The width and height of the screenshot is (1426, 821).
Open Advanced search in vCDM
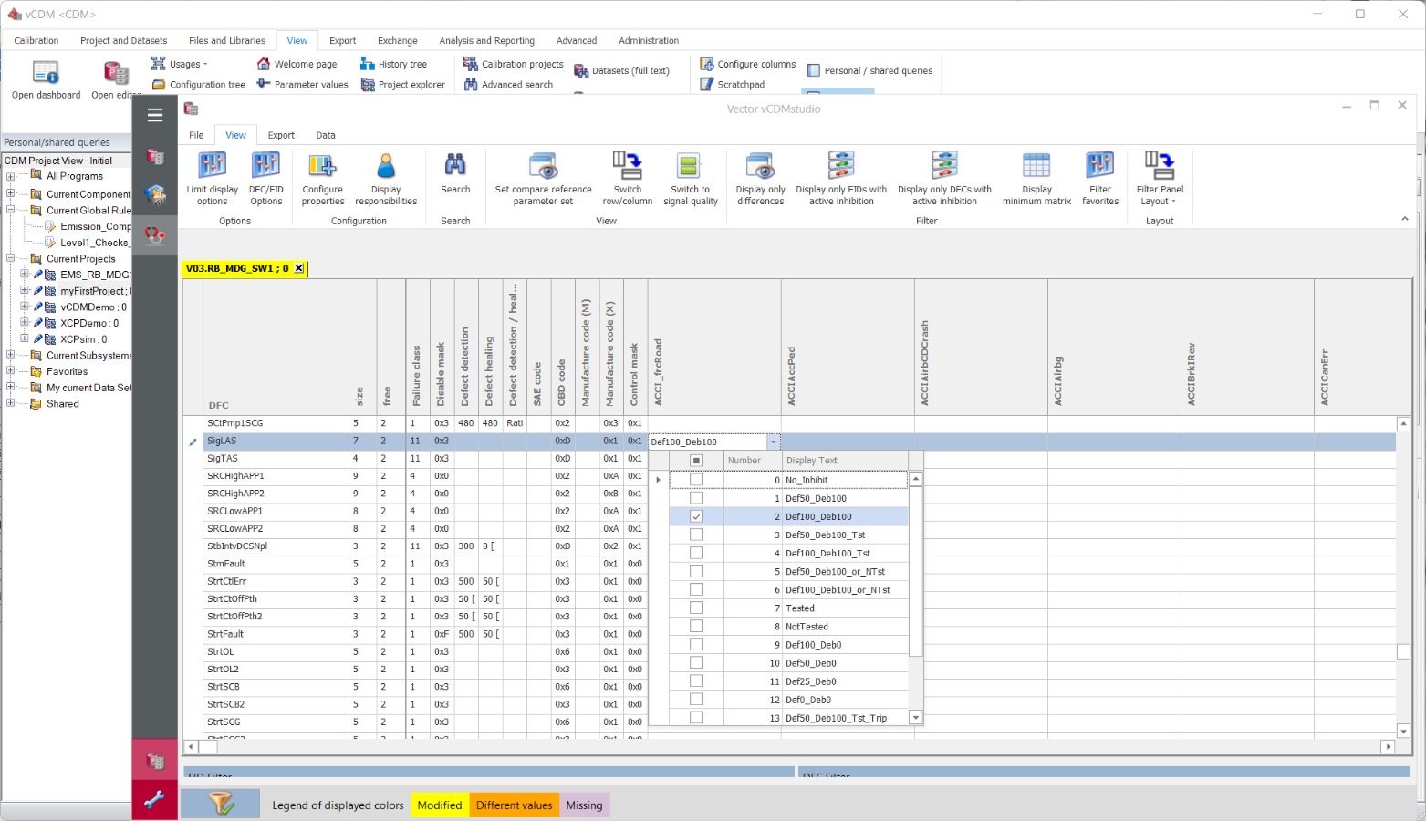coord(508,84)
